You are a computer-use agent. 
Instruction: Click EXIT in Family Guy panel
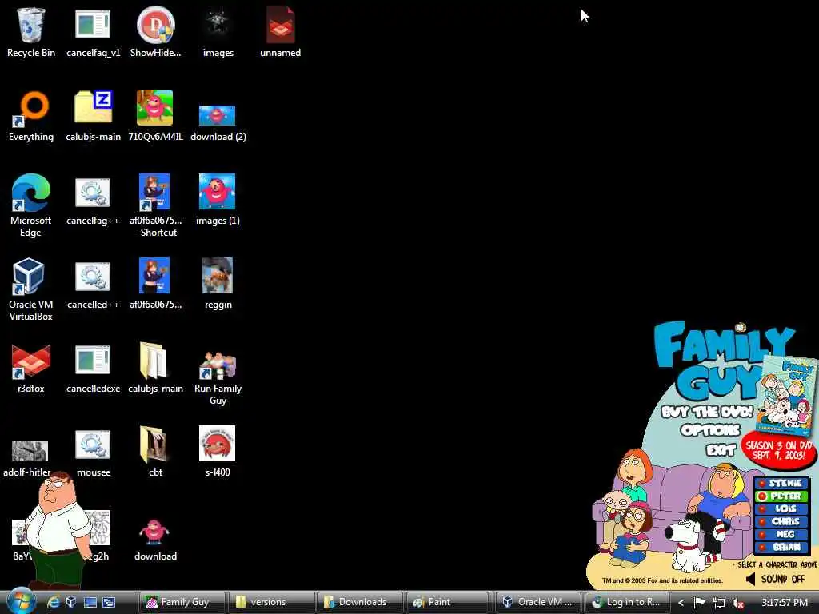pos(721,449)
